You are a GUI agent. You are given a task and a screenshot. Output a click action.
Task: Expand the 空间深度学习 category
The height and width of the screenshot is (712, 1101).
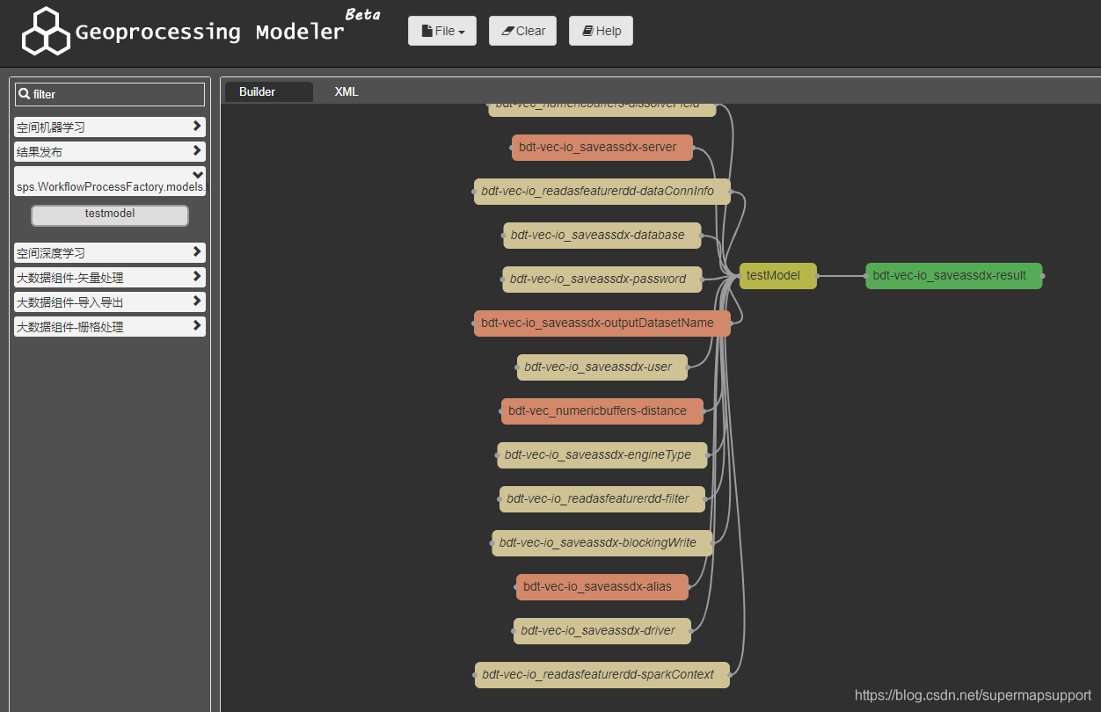point(110,253)
